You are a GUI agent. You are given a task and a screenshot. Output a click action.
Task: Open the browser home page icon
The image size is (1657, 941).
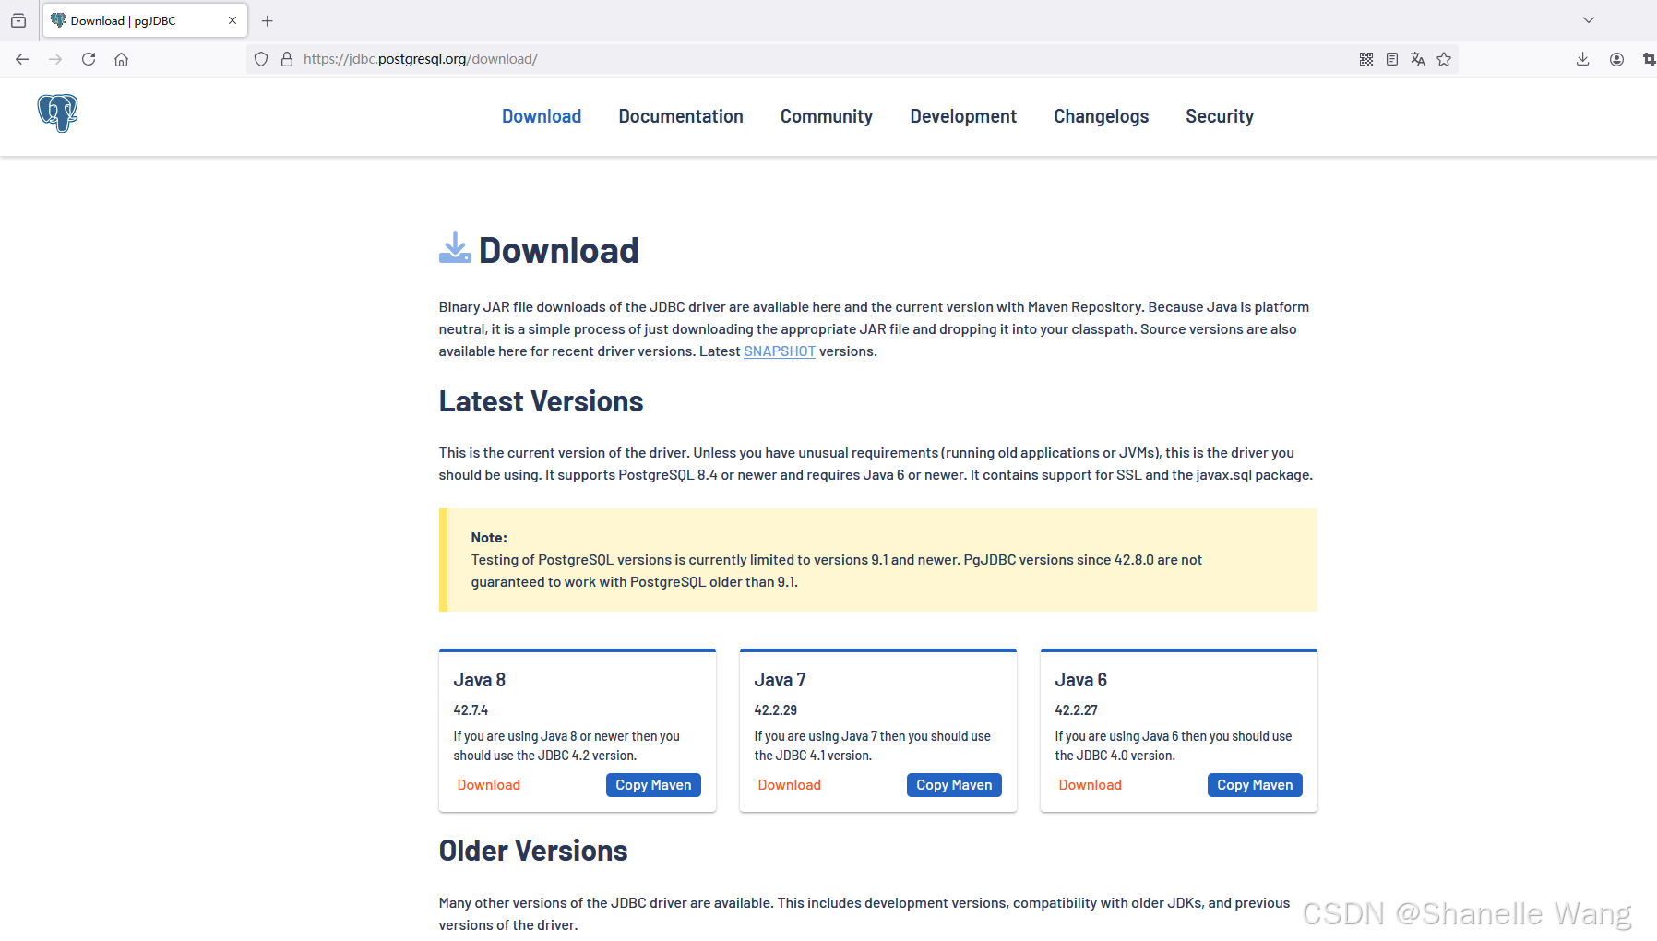(x=121, y=59)
